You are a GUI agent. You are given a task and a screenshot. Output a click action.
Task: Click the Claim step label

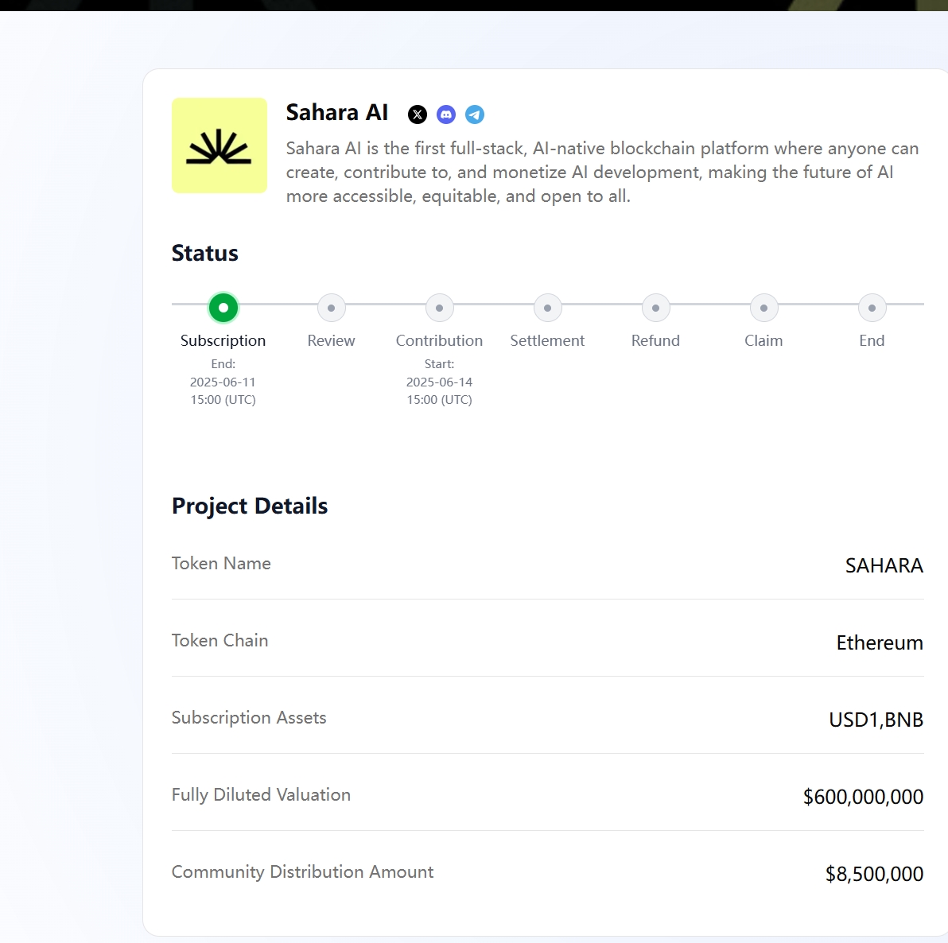coord(763,341)
